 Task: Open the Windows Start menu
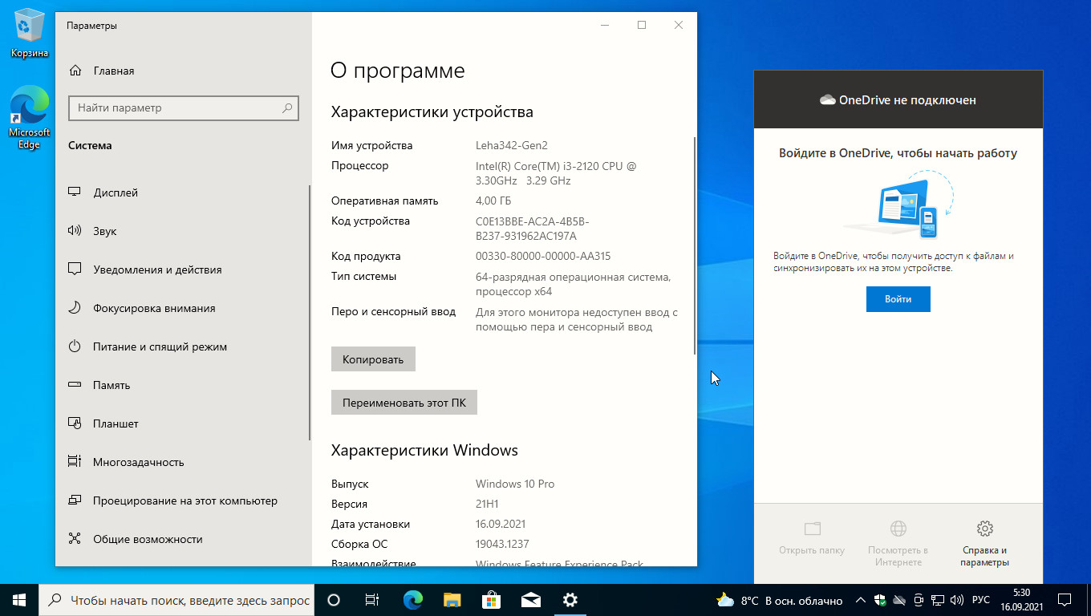(19, 600)
